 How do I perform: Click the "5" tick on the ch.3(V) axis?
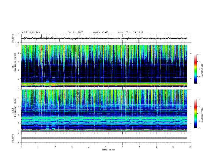click(19, 134)
